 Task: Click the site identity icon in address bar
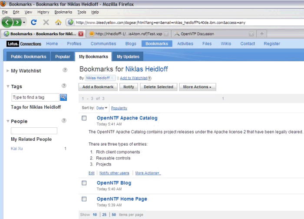point(70,22)
